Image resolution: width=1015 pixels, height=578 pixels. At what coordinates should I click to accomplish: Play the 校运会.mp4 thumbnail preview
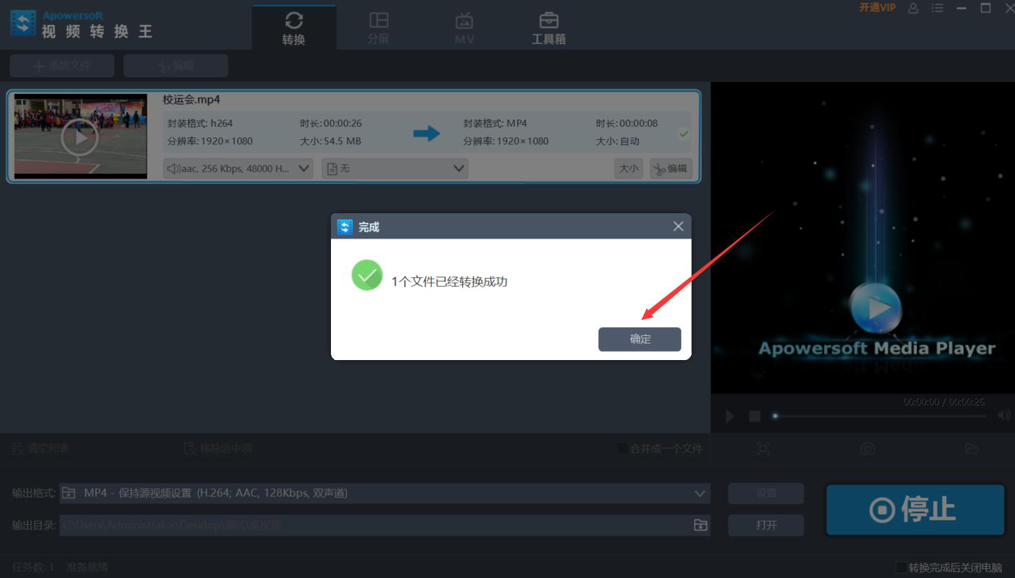click(x=80, y=137)
